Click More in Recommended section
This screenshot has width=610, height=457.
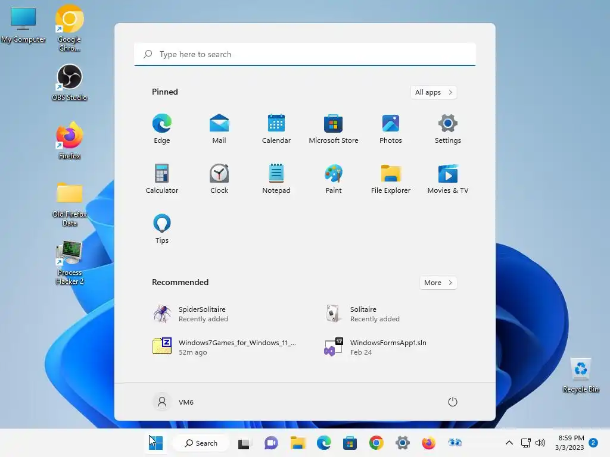coord(438,283)
